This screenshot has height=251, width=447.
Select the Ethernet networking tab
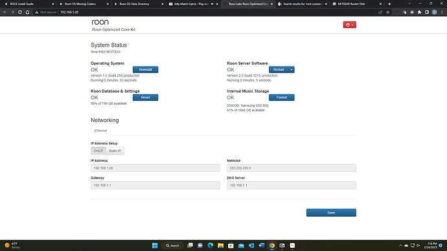tap(100, 131)
